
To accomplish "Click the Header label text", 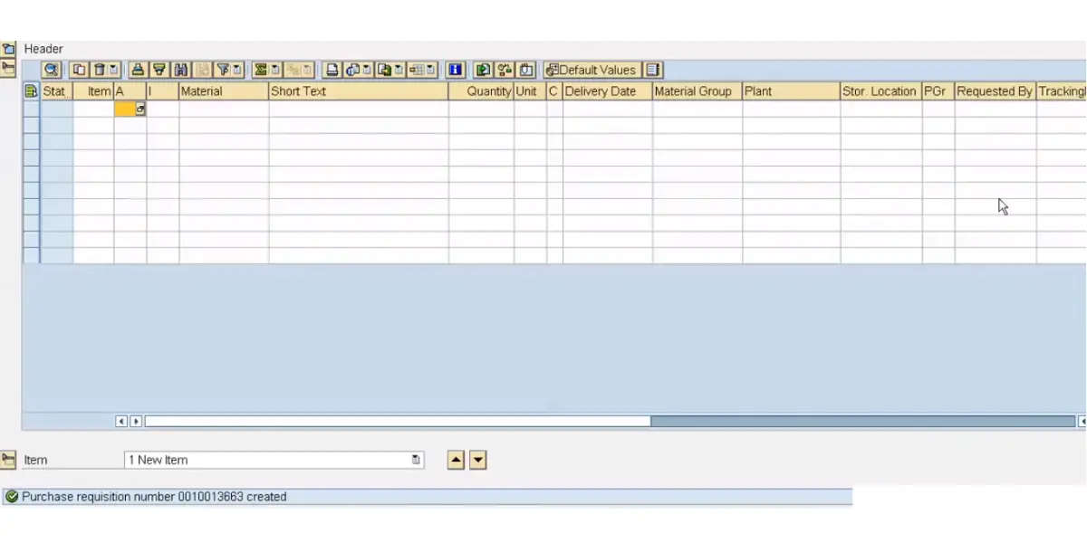I will tap(43, 49).
